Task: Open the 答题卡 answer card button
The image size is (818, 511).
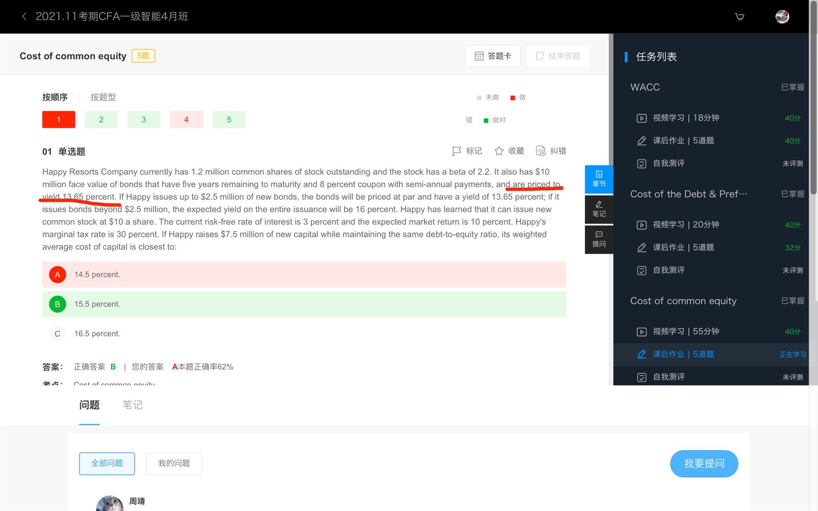Action: (492, 56)
